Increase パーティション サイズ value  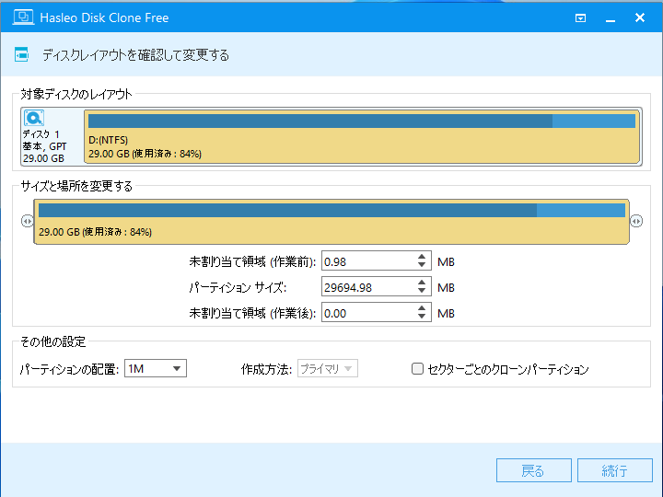pyautogui.click(x=422, y=283)
